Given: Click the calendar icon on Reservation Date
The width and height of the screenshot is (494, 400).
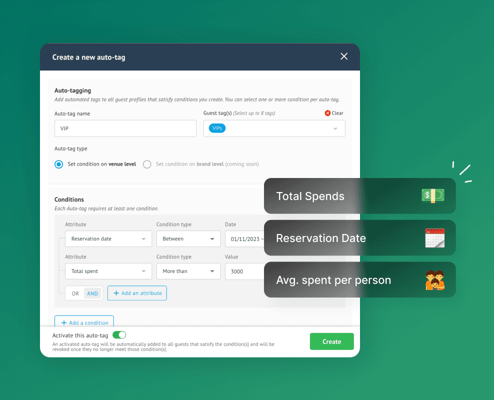Looking at the screenshot, I should point(435,238).
